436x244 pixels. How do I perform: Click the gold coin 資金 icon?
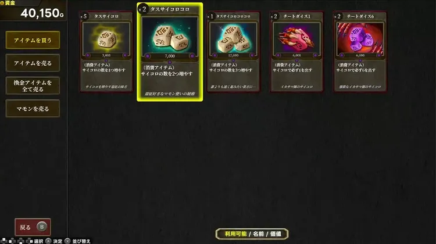pyautogui.click(x=2, y=3)
